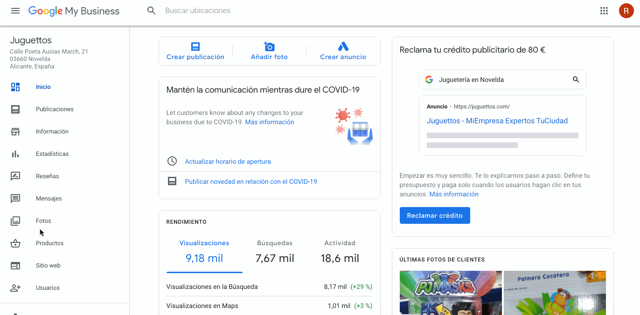Click the search magnifier icon
Image resolution: width=640 pixels, height=315 pixels.
[151, 11]
